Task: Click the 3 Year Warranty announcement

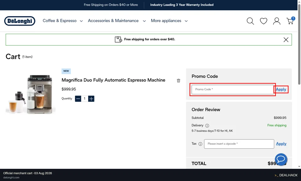Action: 182,5
